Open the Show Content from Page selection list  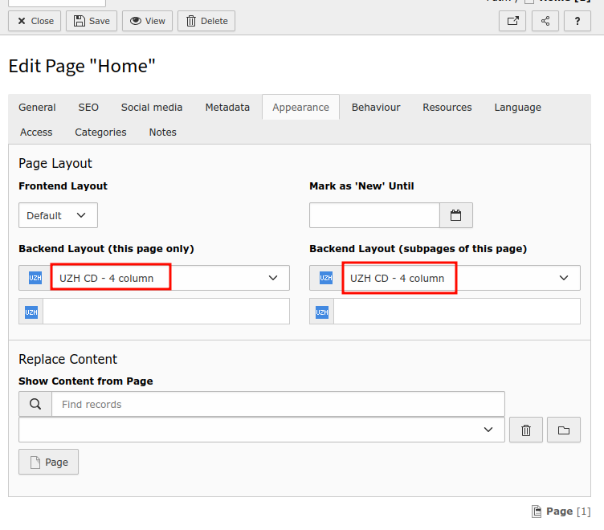[x=262, y=430]
